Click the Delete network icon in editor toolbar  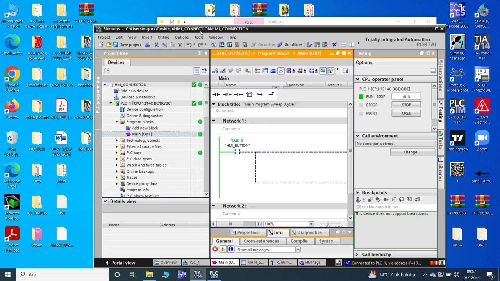pos(223,71)
